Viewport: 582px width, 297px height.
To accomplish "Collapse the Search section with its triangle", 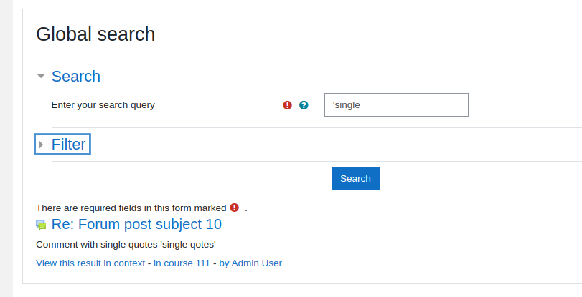I will coord(41,77).
